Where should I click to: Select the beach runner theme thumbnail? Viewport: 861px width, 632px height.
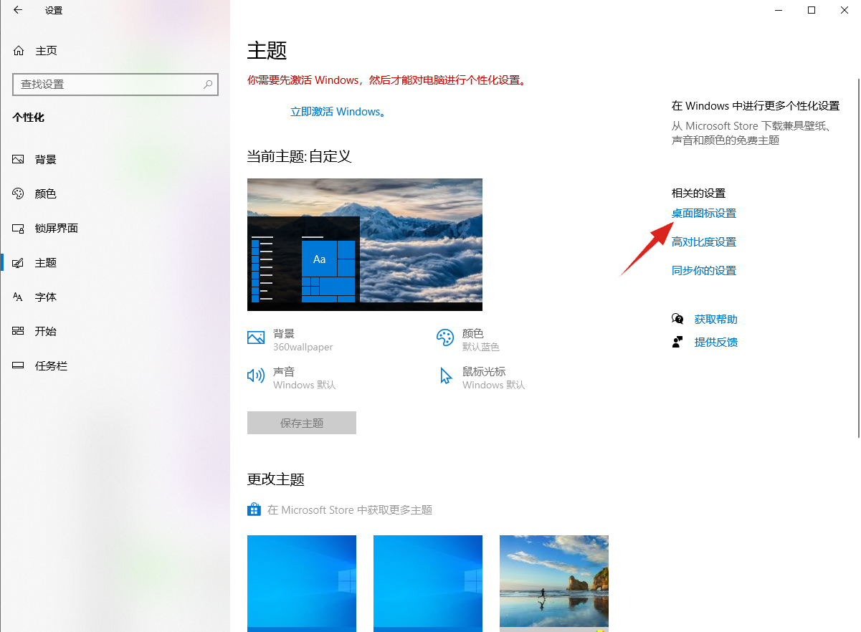click(x=554, y=583)
